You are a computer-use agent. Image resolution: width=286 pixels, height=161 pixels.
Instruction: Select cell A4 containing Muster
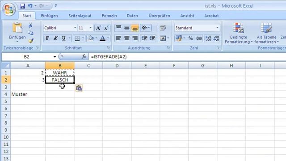coord(28,94)
